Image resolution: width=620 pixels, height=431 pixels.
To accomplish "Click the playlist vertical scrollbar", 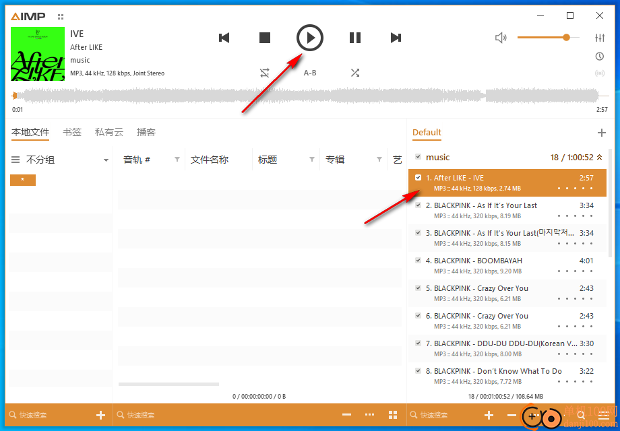I will tap(611, 203).
